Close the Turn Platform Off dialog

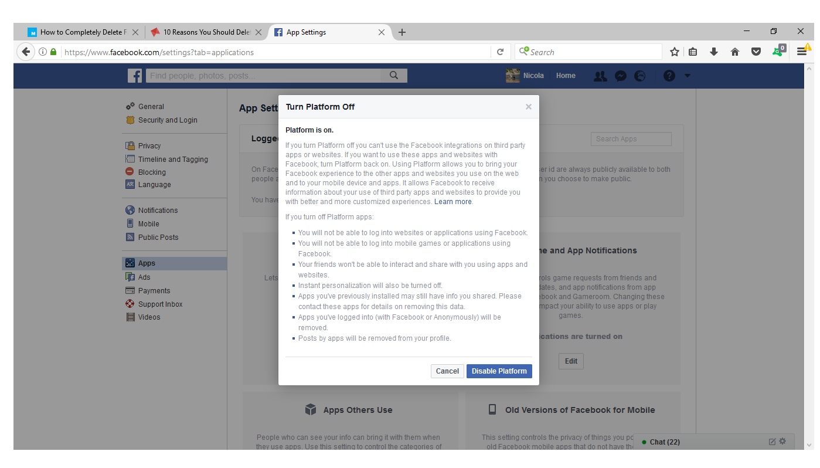(529, 107)
